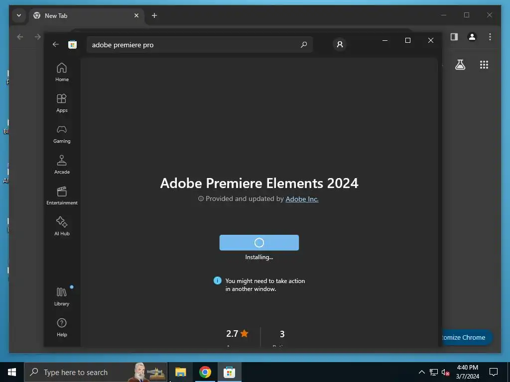Image resolution: width=510 pixels, height=382 pixels.
Task: Minimize the Microsoft Store window
Action: click(385, 40)
